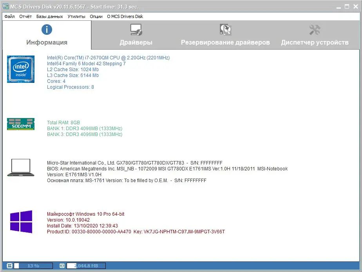Click the Logical Processors: 8 text
Screen dimensions: 362x272
[71, 87]
